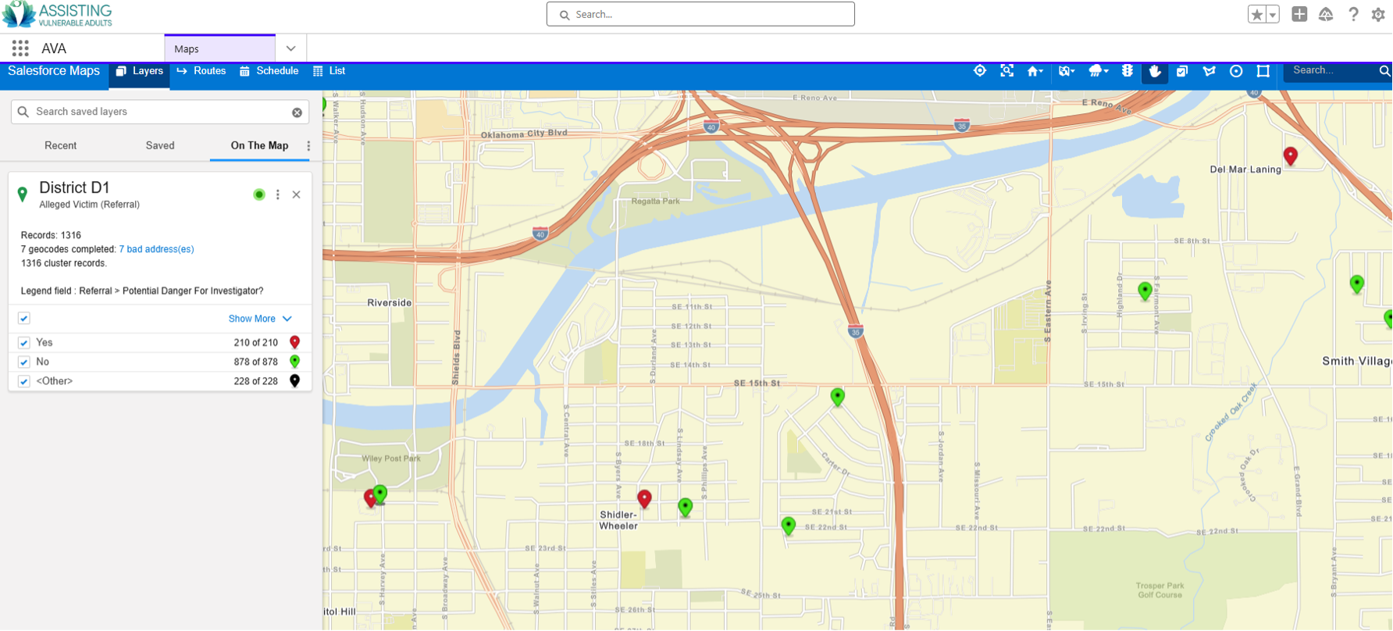Toggle the <Other> legend checkbox
Viewport: 1393px width, 631px height.
24,382
